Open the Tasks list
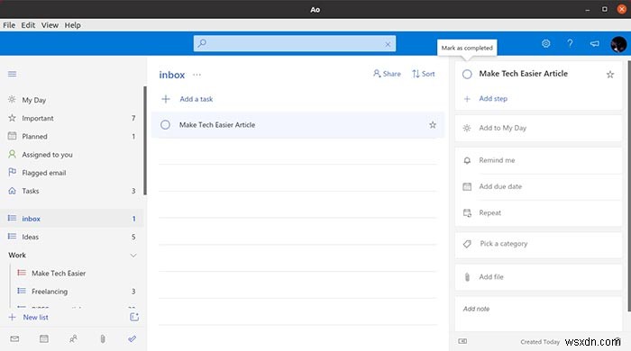The width and height of the screenshot is (631, 351). 72,191
